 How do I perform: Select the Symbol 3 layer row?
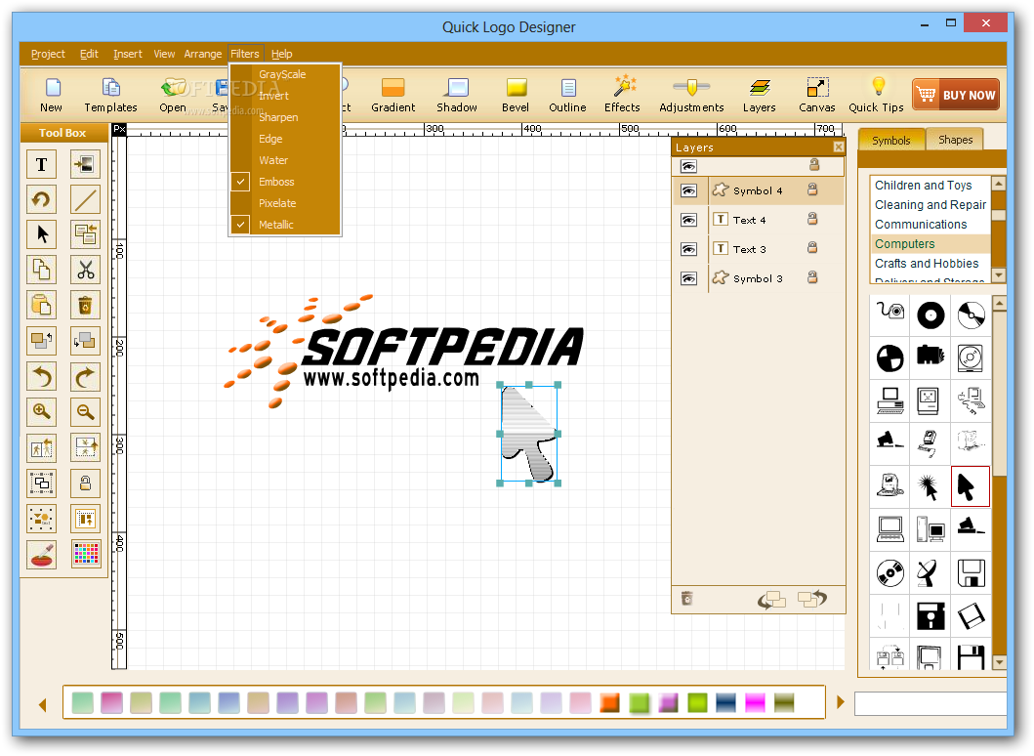[758, 278]
